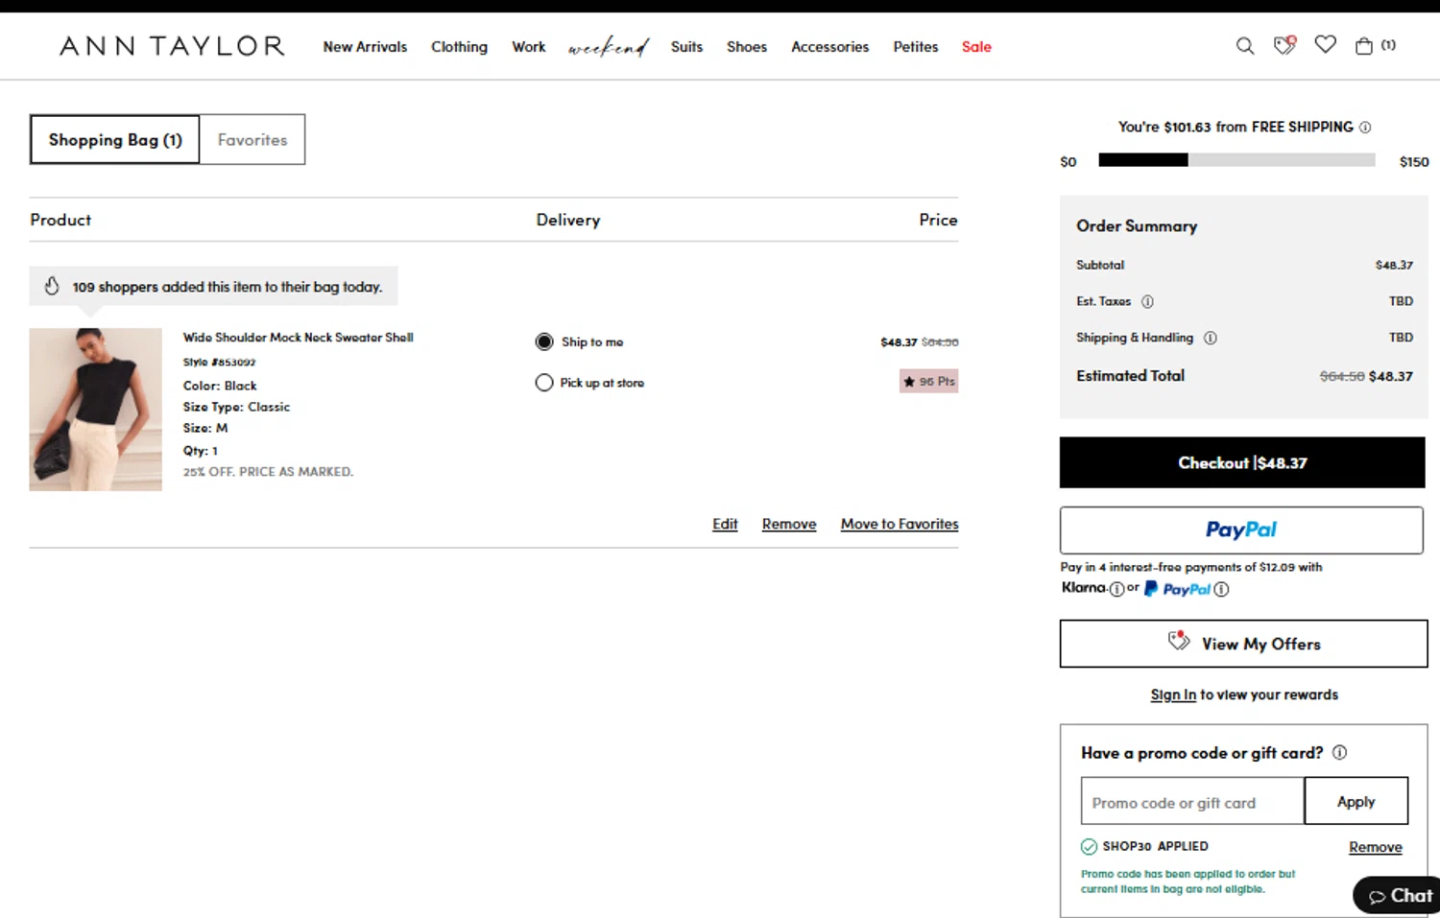Open favorites heart icon in header

click(1326, 45)
